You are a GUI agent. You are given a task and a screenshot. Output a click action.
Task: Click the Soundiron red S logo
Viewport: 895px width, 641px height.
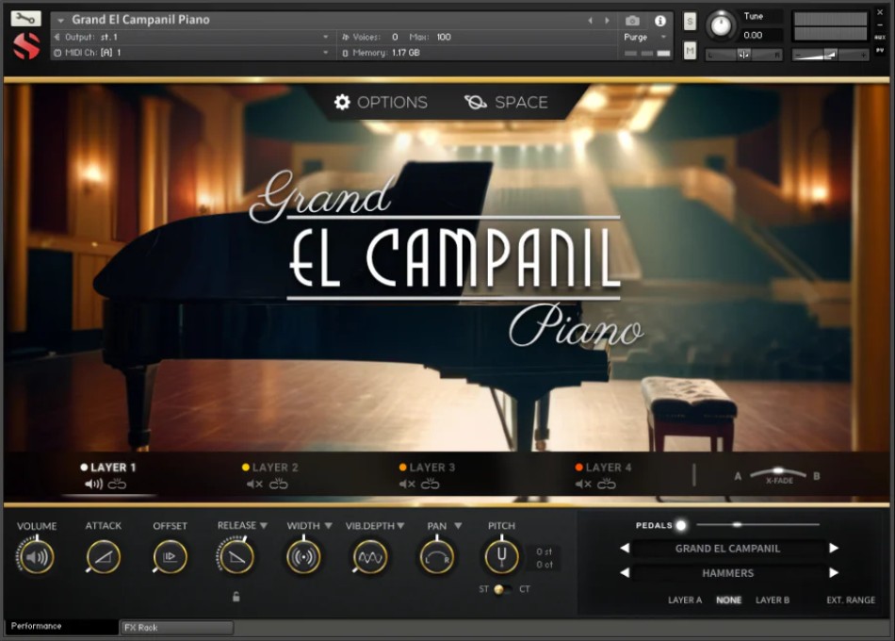(x=26, y=47)
